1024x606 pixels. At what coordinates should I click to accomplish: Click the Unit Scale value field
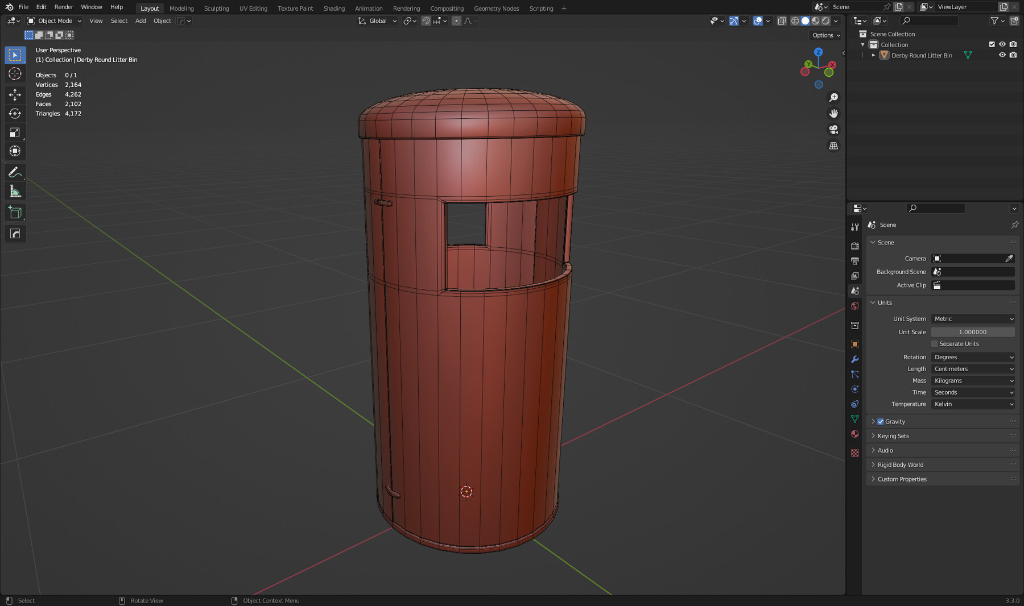tap(973, 331)
